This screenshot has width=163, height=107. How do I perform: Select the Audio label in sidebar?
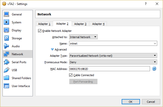click(x=16, y=46)
